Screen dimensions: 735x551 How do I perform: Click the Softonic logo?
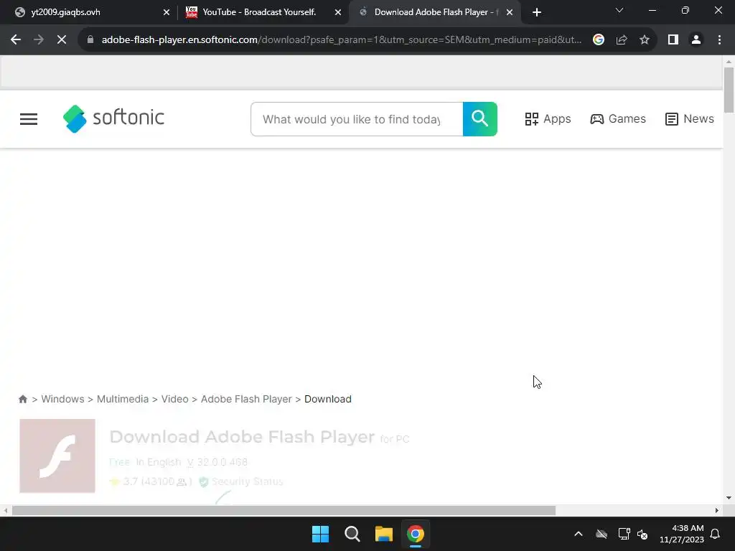click(113, 118)
